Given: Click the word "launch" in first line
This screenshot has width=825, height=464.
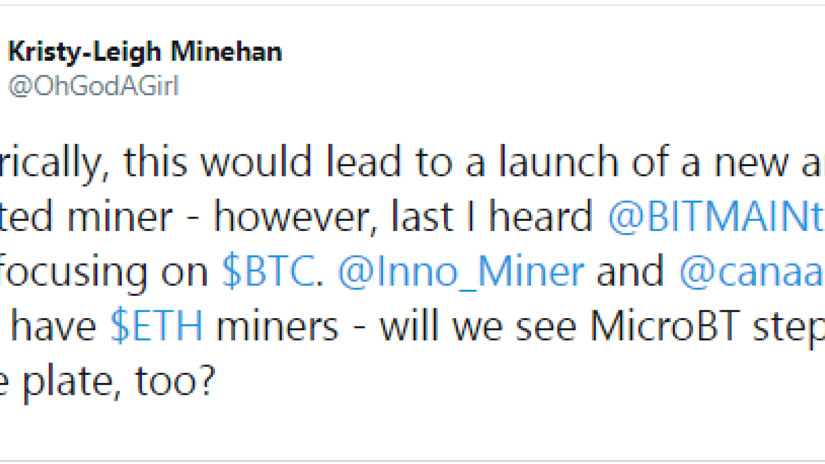Looking at the screenshot, I should click(558, 162).
